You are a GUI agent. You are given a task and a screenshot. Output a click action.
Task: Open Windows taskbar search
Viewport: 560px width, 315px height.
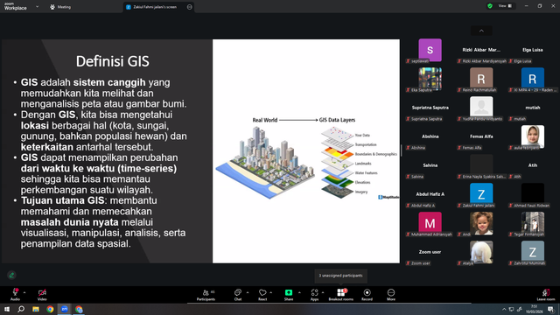(x=21, y=309)
